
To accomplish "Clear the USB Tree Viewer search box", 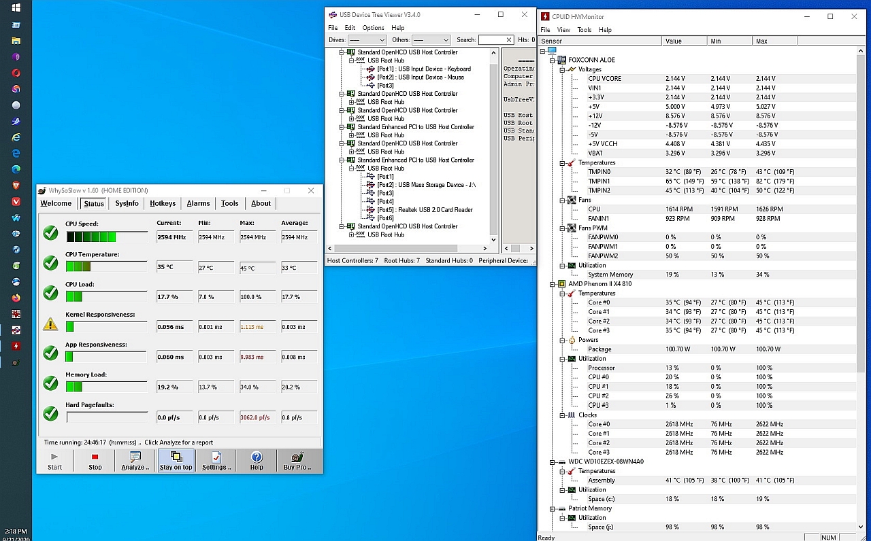I will [508, 40].
